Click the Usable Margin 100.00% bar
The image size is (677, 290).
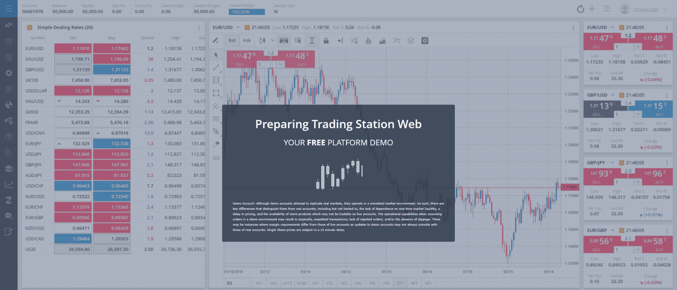point(247,12)
